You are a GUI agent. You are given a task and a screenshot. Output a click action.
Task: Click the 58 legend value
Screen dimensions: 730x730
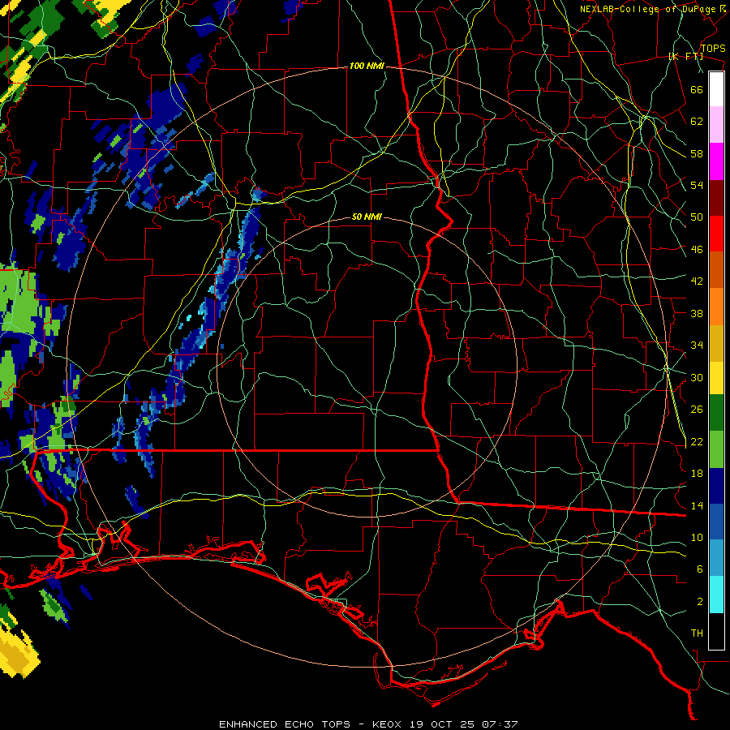pyautogui.click(x=697, y=153)
